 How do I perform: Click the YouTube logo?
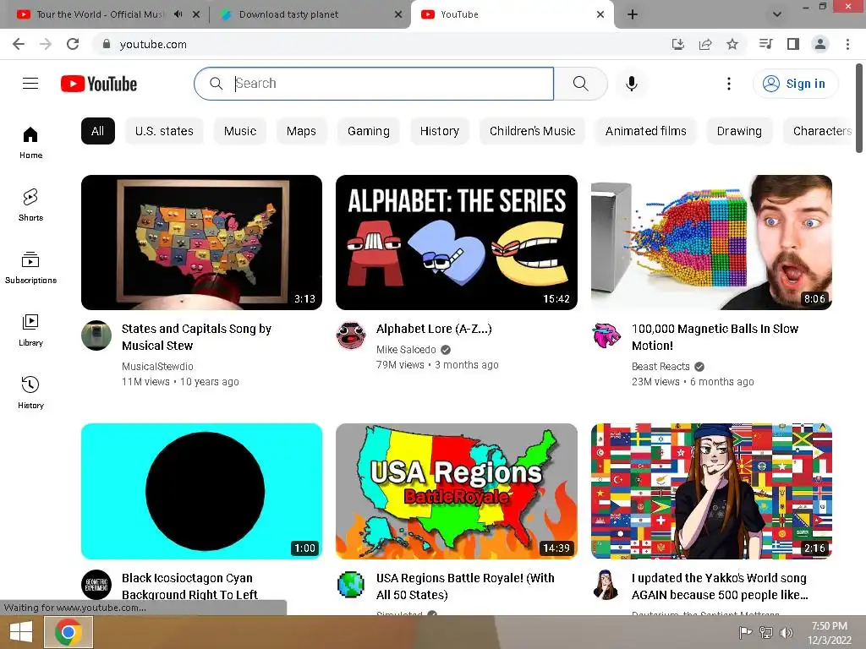[x=99, y=84]
